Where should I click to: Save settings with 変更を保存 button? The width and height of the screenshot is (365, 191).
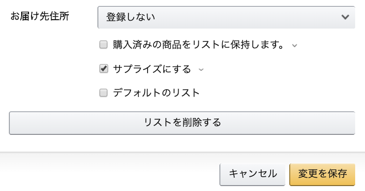coord(322,174)
